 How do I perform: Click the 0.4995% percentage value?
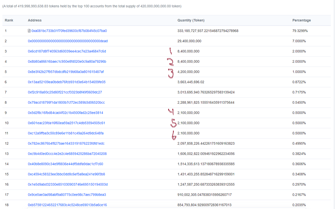click(x=299, y=143)
